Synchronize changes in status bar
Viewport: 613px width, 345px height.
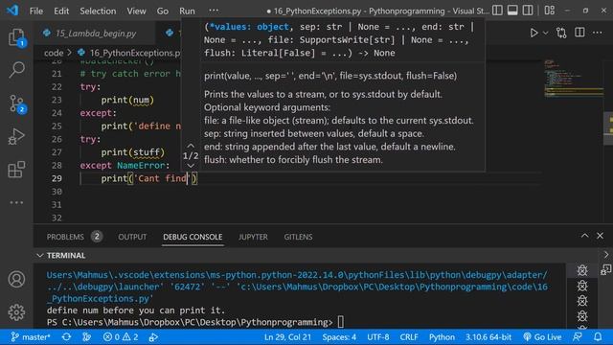tap(66, 336)
